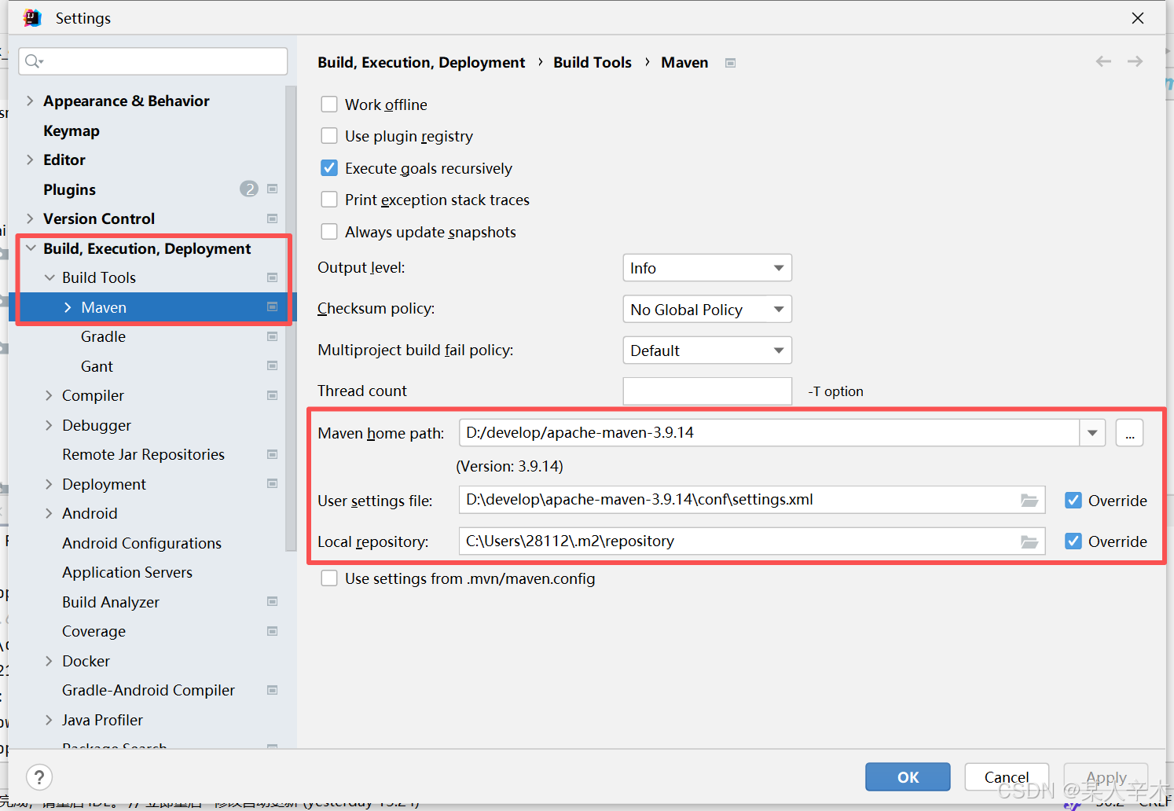Image resolution: width=1174 pixels, height=811 pixels.
Task: Expand the Debugger node
Action: [49, 425]
